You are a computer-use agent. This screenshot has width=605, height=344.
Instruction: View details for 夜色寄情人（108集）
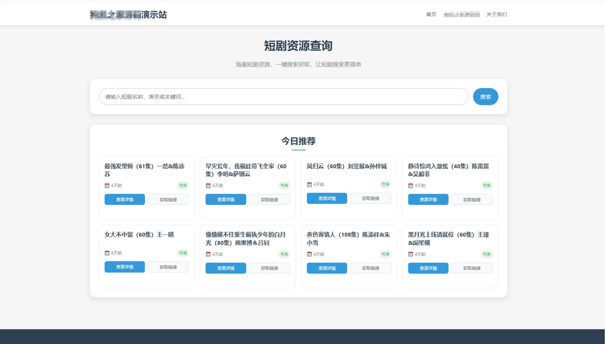click(x=327, y=268)
